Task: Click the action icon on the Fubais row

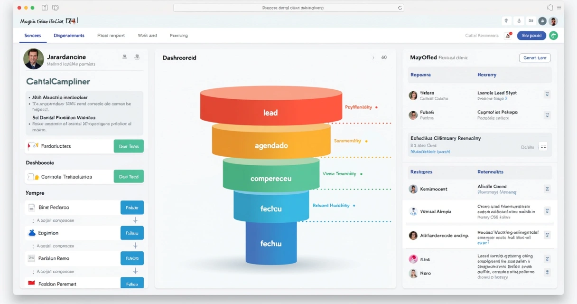Action: [x=547, y=115]
